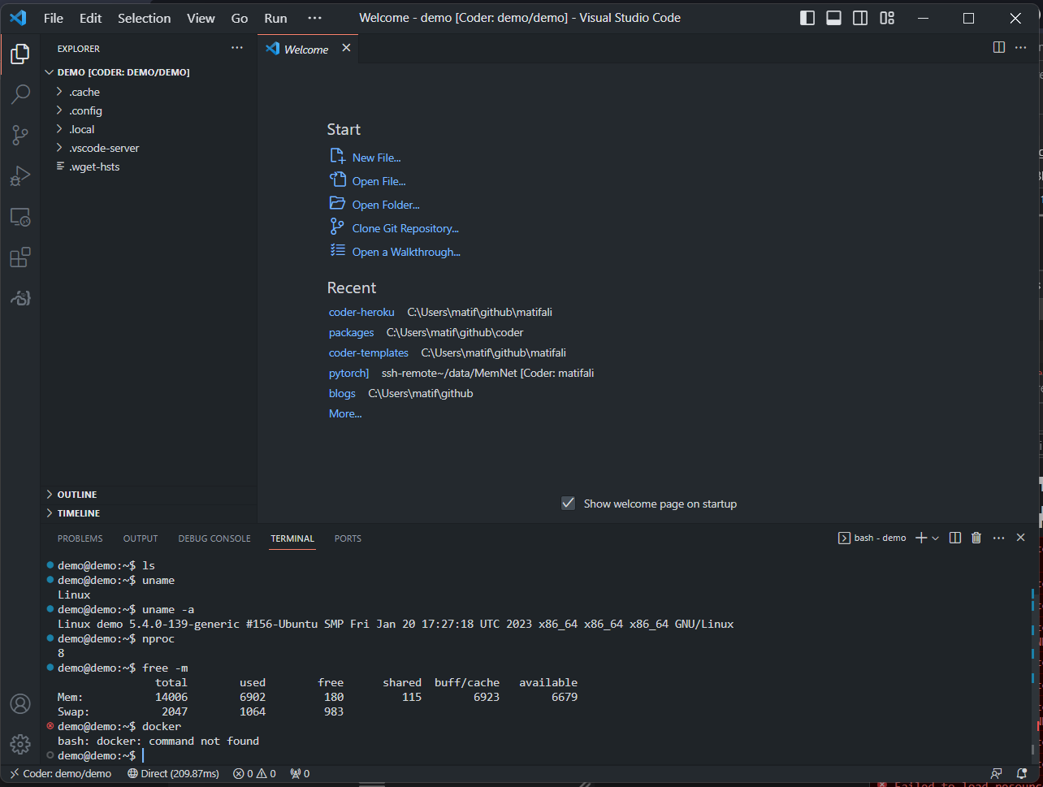
Task: Open the File menu
Action: tap(54, 18)
